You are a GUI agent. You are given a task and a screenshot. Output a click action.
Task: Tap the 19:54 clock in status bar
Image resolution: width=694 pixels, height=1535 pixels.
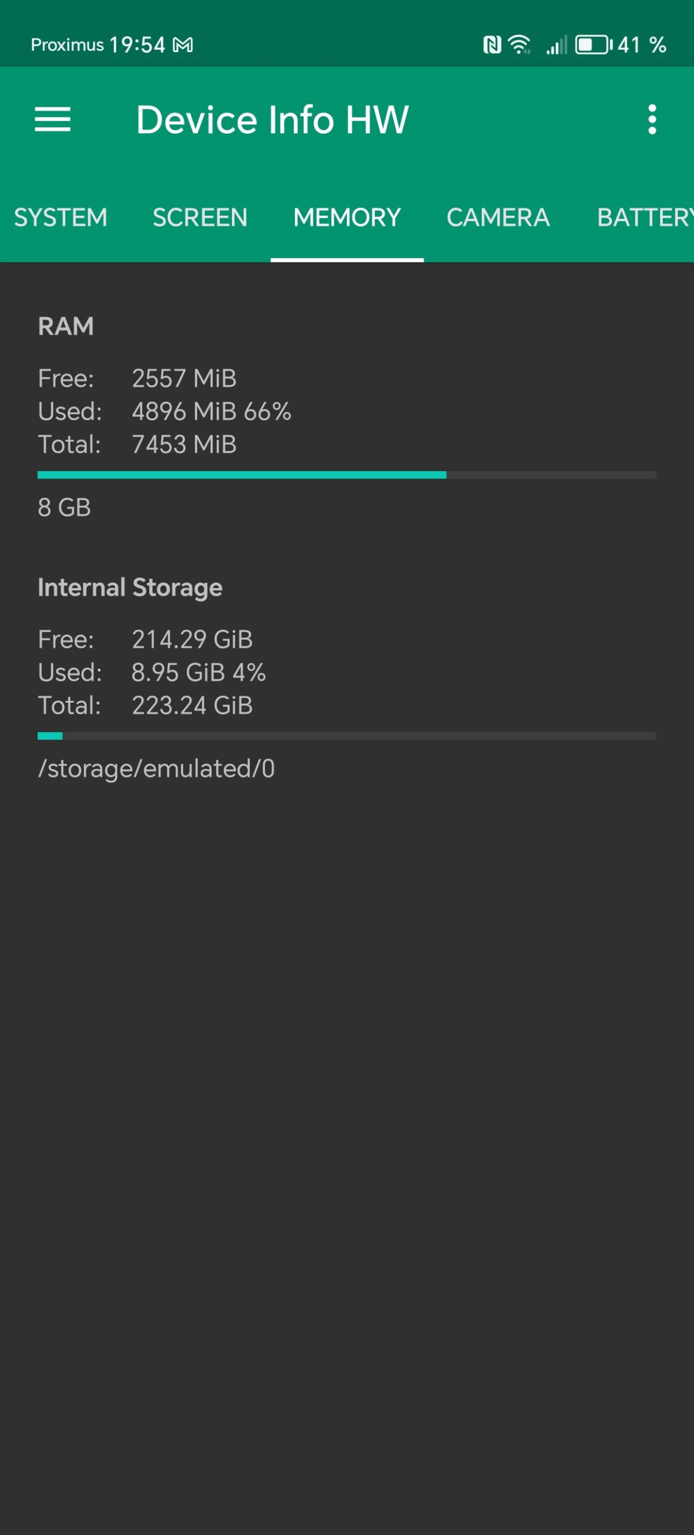pos(137,45)
